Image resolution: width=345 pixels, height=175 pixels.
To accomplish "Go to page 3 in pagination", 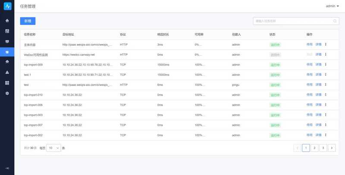I will (323, 148).
